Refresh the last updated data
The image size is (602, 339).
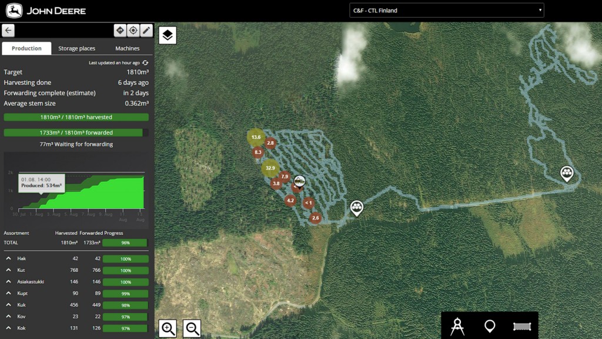point(145,62)
